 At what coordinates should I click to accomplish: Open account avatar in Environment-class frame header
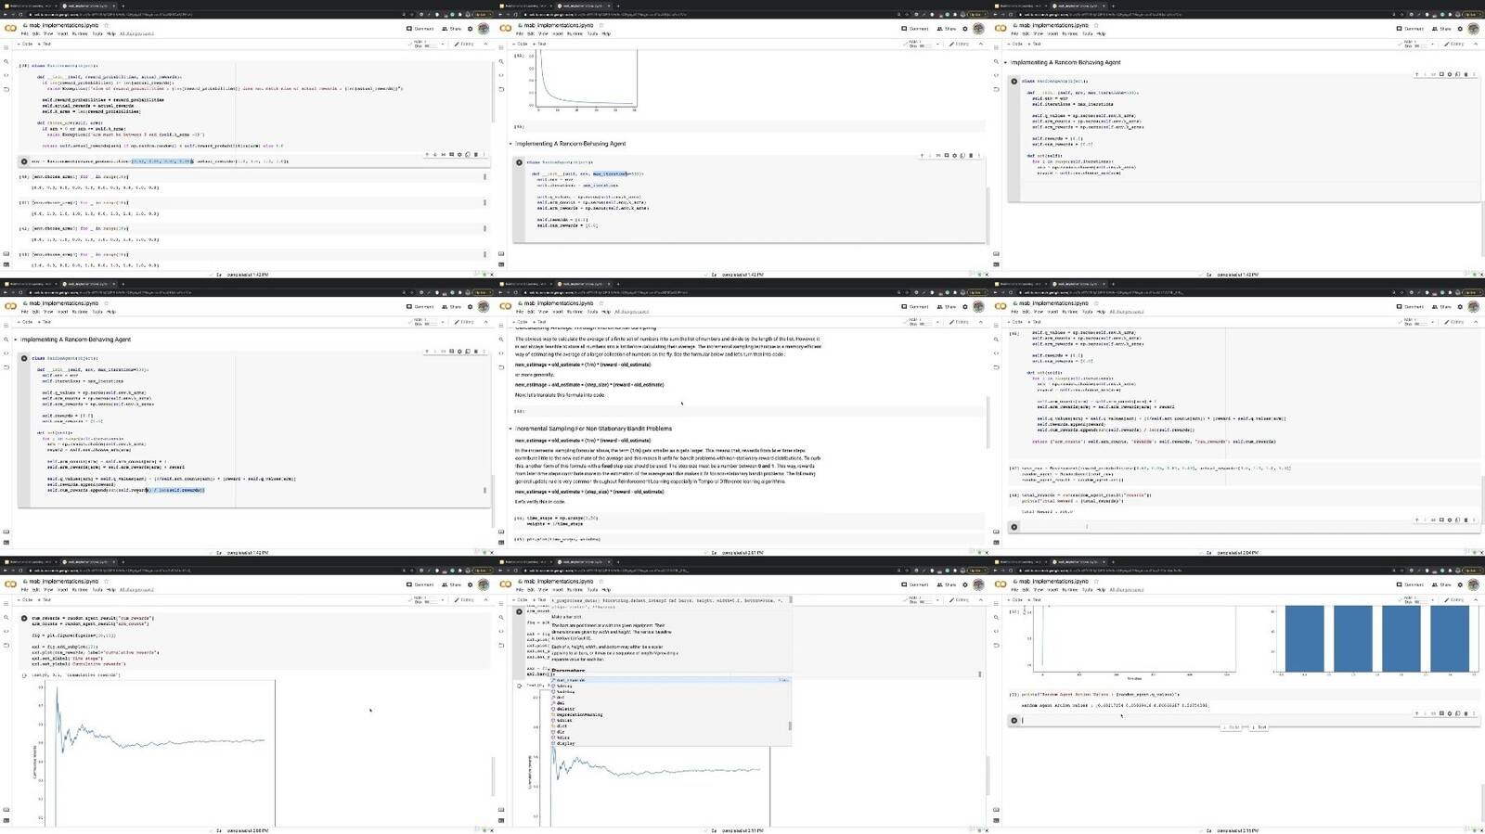tap(483, 29)
